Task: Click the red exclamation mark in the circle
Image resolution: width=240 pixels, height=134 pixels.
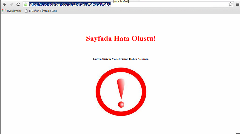Action: coord(121,92)
